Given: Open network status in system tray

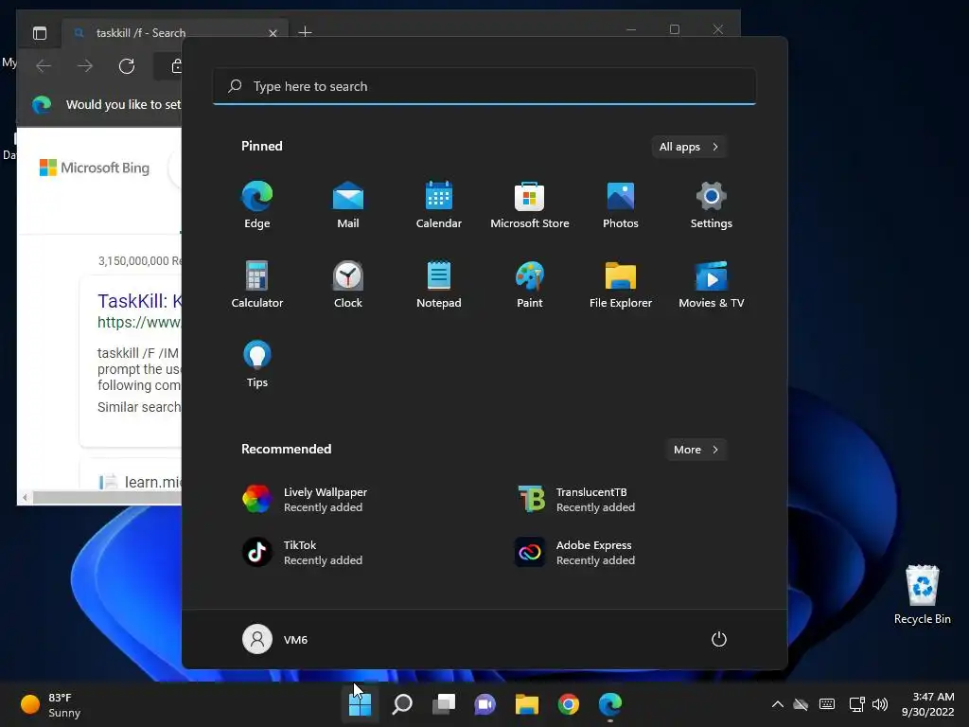Looking at the screenshot, I should pos(856,704).
